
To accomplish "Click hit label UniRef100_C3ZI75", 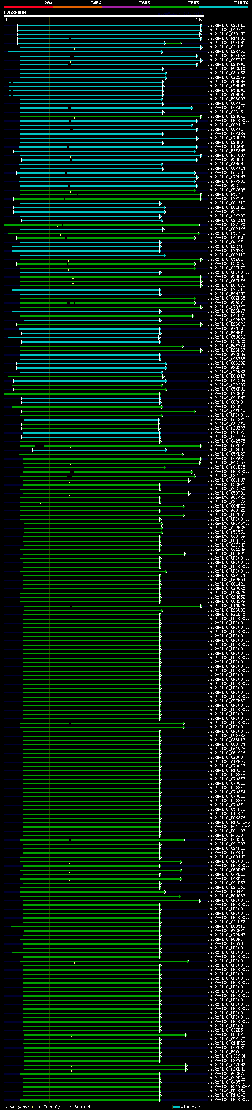I will (x=226, y=476).
